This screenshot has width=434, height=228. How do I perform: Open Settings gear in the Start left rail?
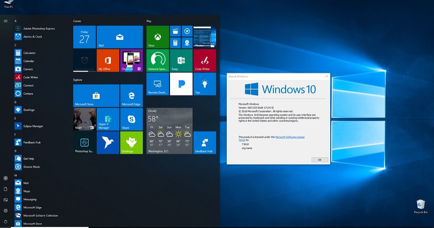coord(5,211)
